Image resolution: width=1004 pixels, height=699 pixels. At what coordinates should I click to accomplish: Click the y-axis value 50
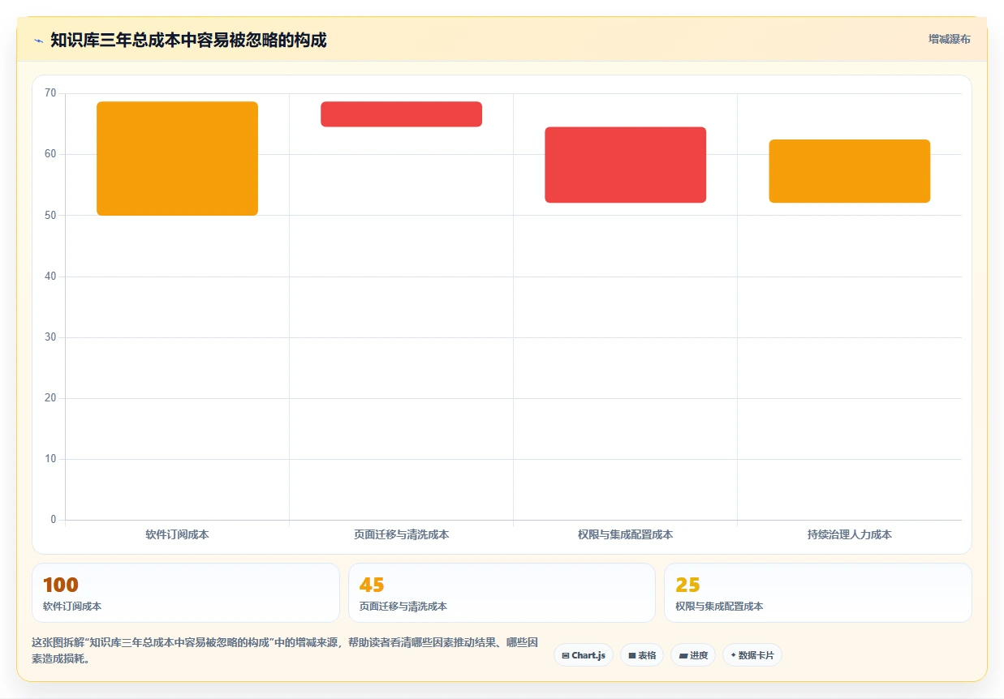50,215
